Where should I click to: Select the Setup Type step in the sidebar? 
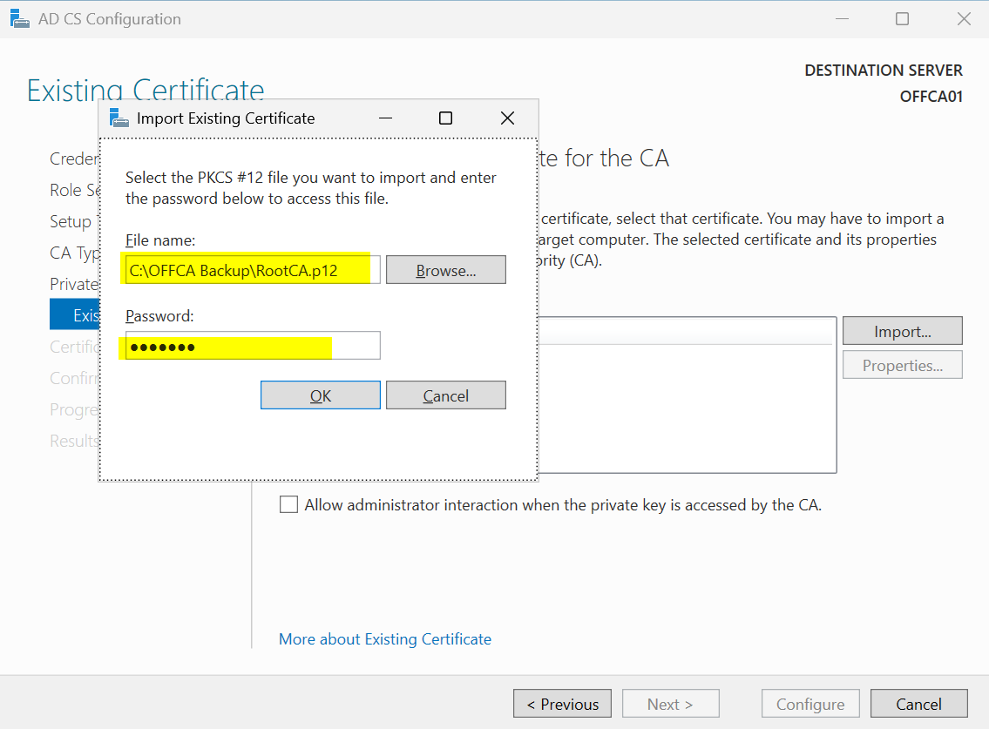(71, 221)
